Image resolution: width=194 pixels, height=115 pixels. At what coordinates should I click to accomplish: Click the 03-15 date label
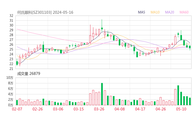[79, 109]
